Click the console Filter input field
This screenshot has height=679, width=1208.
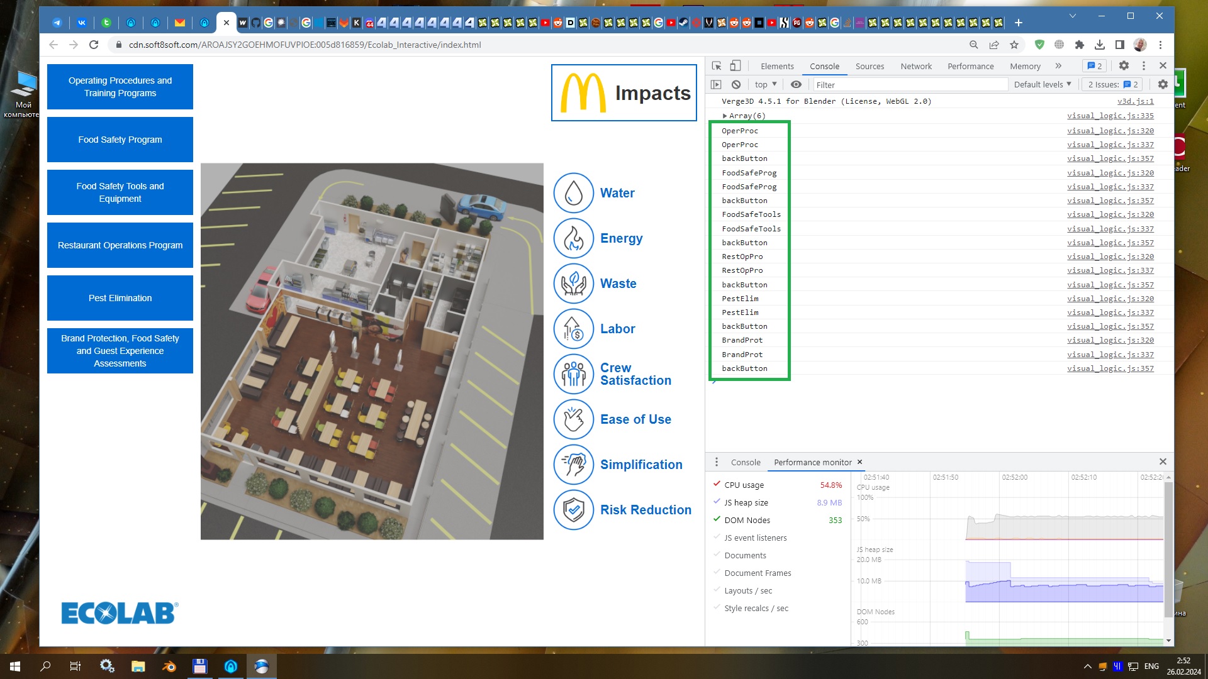tap(910, 84)
